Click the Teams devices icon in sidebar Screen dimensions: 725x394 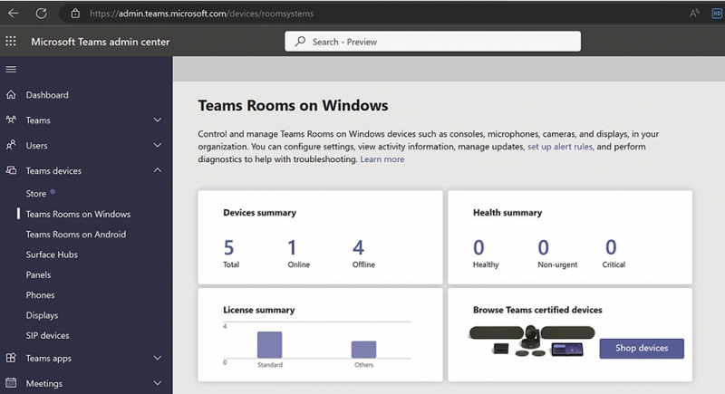pos(11,170)
